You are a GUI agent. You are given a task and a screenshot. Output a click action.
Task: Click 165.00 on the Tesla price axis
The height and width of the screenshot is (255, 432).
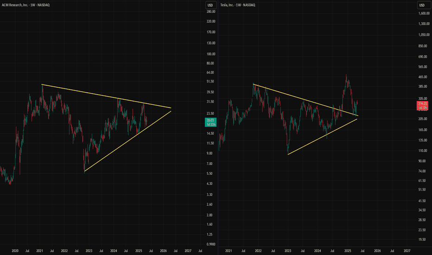[423, 129]
